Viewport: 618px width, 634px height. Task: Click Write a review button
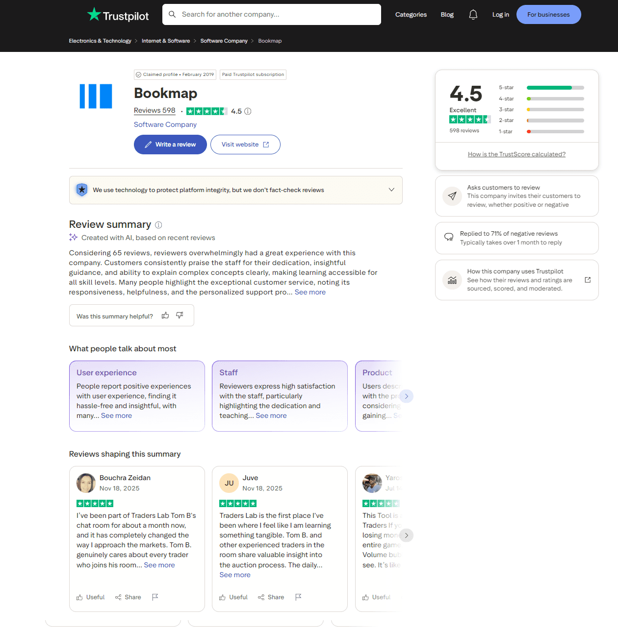pos(170,145)
